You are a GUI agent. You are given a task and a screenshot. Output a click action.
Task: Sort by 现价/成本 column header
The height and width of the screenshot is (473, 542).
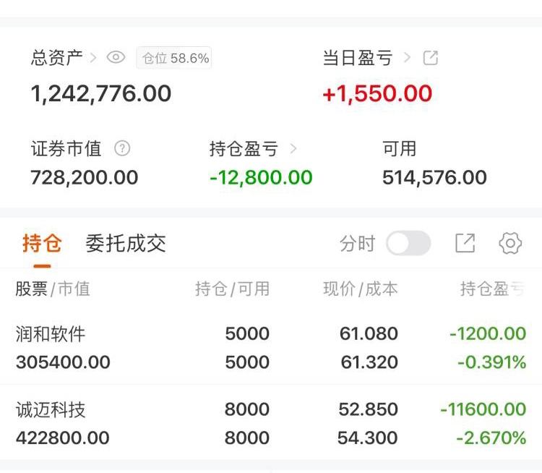tap(360, 289)
